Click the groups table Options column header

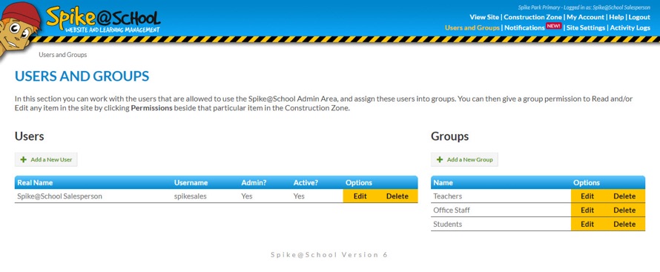587,183
